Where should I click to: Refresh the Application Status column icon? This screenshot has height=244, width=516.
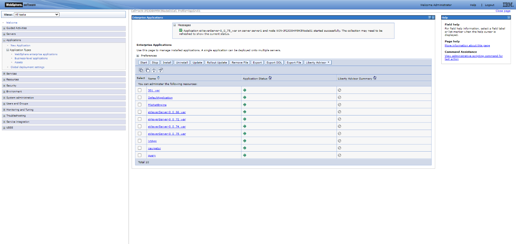(270, 78)
